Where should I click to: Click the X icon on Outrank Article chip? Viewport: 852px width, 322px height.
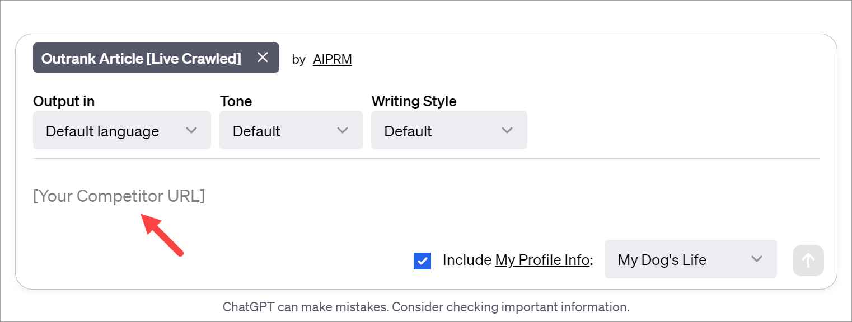(263, 57)
